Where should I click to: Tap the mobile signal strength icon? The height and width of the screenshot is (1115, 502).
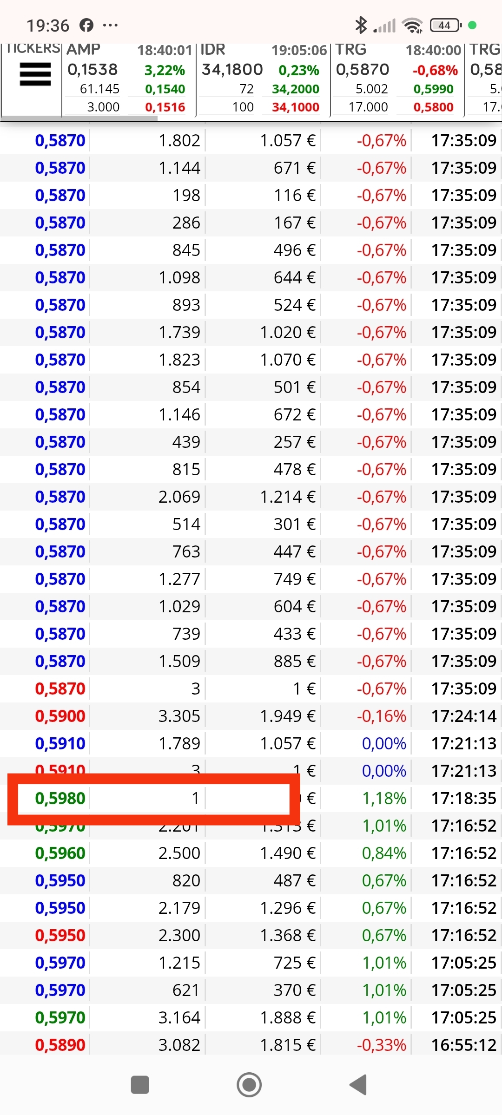[x=385, y=26]
